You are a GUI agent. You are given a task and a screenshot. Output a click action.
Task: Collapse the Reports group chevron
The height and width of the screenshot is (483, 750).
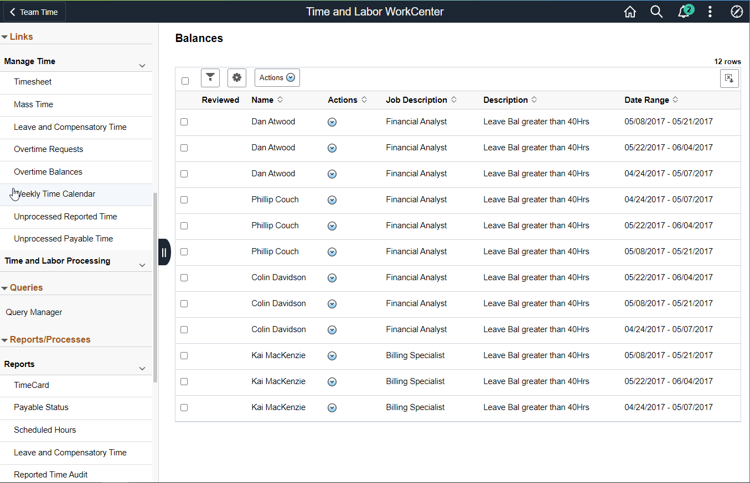[142, 368]
